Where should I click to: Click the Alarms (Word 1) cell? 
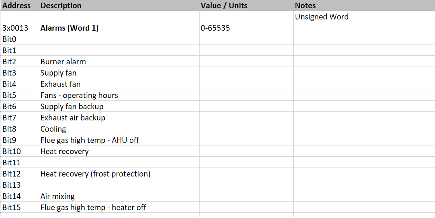(x=70, y=28)
